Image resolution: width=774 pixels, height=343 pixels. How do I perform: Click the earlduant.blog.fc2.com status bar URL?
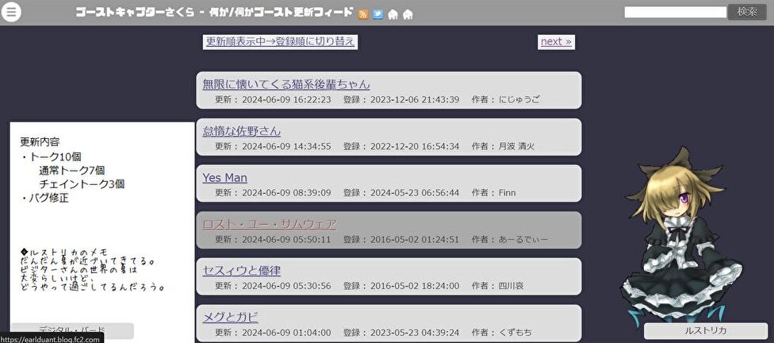pyautogui.click(x=52, y=340)
